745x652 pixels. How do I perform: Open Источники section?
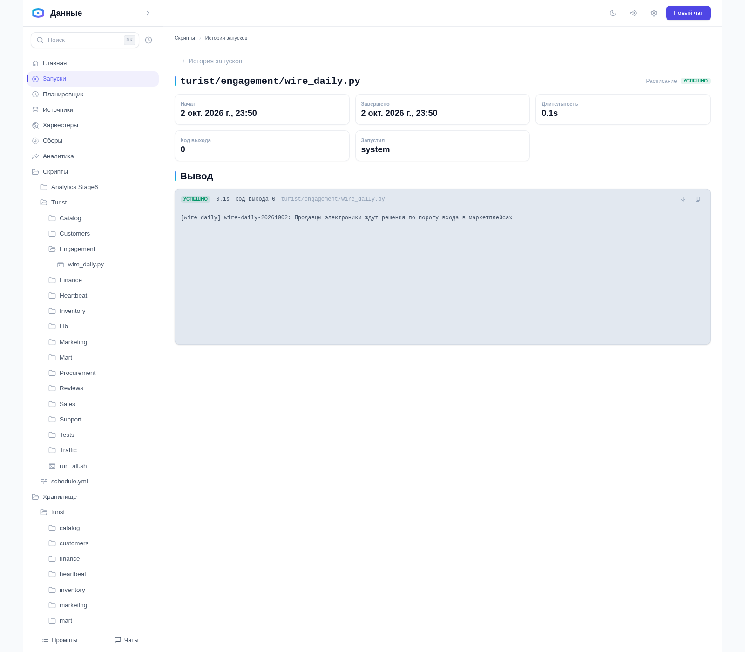pyautogui.click(x=93, y=110)
